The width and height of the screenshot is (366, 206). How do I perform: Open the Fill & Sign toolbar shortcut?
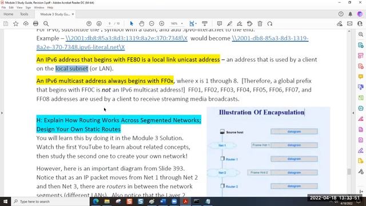pyautogui.click(x=339, y=23)
